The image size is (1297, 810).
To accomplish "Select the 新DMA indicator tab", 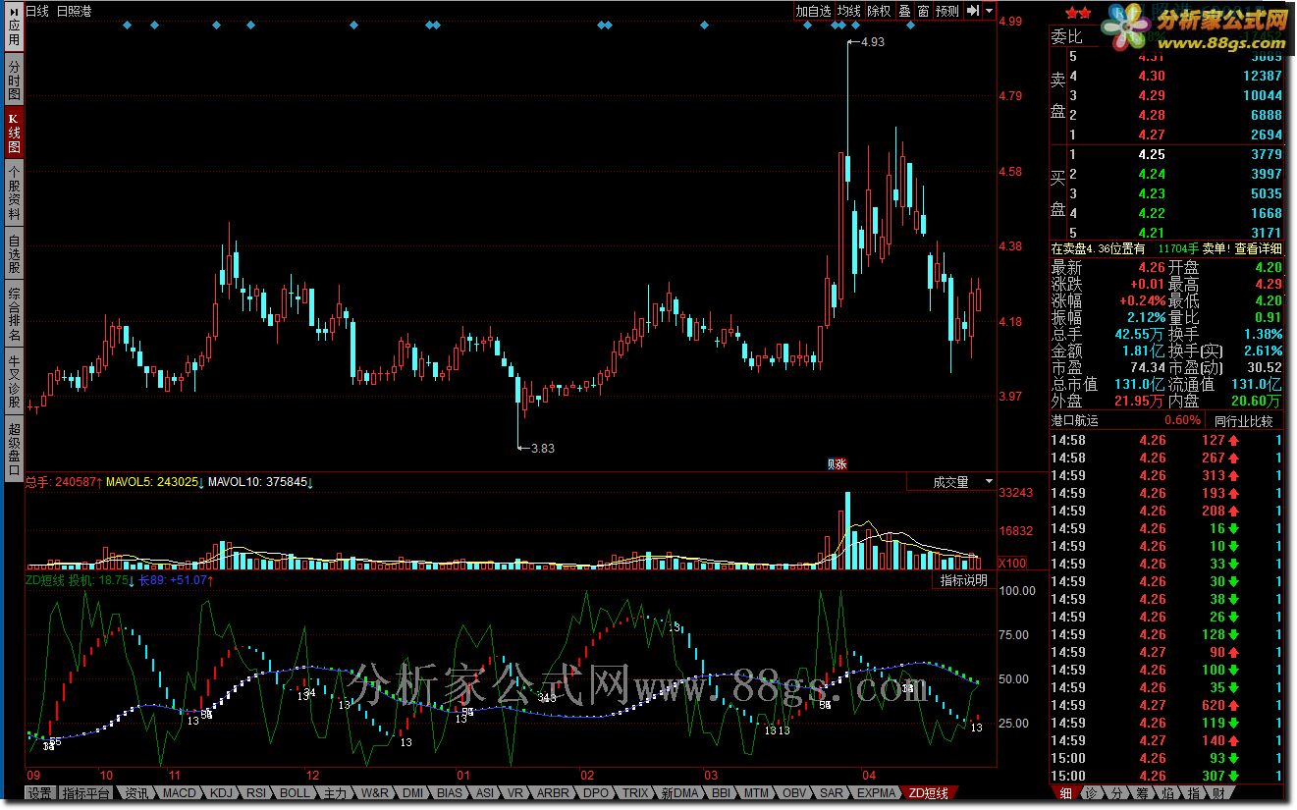I will [680, 792].
